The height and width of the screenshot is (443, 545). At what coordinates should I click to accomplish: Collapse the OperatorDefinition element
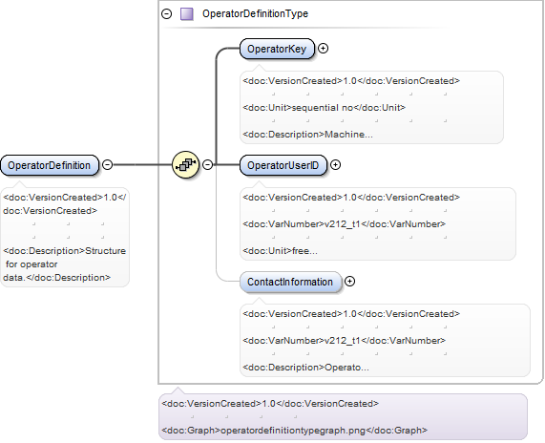[108, 164]
